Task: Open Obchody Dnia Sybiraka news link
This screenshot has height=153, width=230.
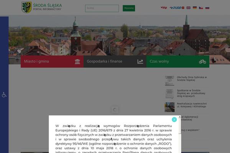Action: pos(192,79)
